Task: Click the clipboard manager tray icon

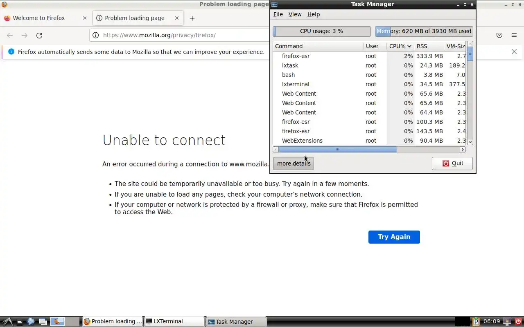Action: pyautogui.click(x=476, y=322)
